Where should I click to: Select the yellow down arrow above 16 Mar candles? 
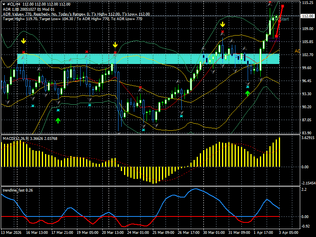[24, 41]
